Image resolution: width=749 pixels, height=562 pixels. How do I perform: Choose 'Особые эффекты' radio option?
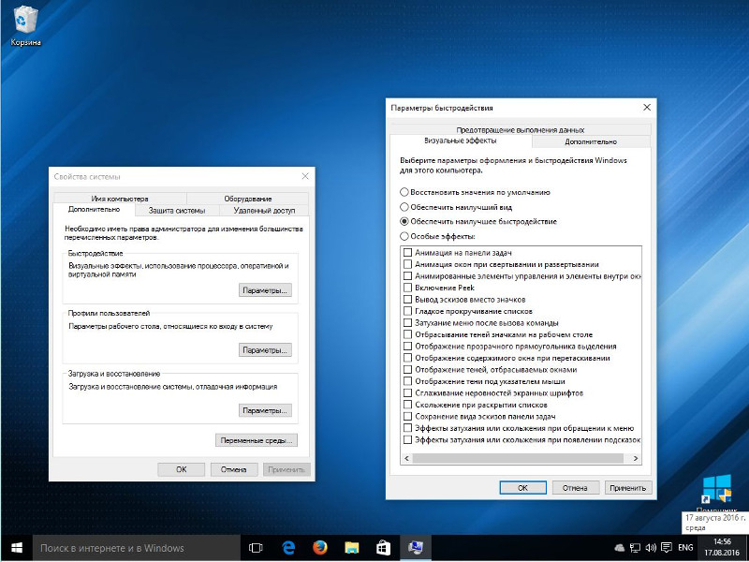[x=404, y=236]
